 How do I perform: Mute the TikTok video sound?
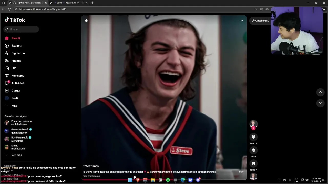87,21
